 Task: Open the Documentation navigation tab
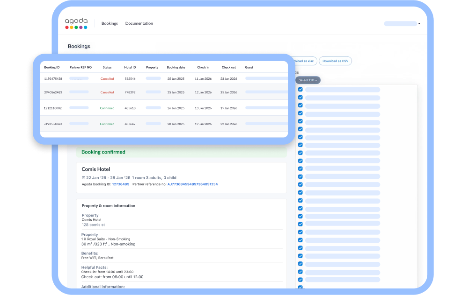point(139,23)
